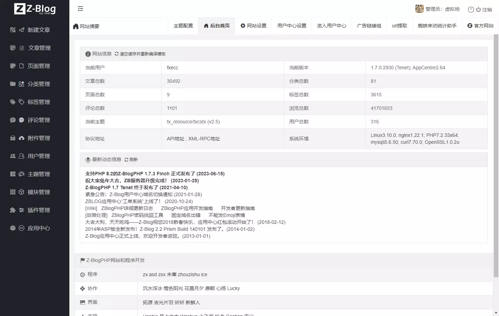Image resolution: width=499 pixels, height=316 pixels.
Task: Open the ZBlogPHP详细更新日志 link
Action: pyautogui.click(x=127, y=208)
